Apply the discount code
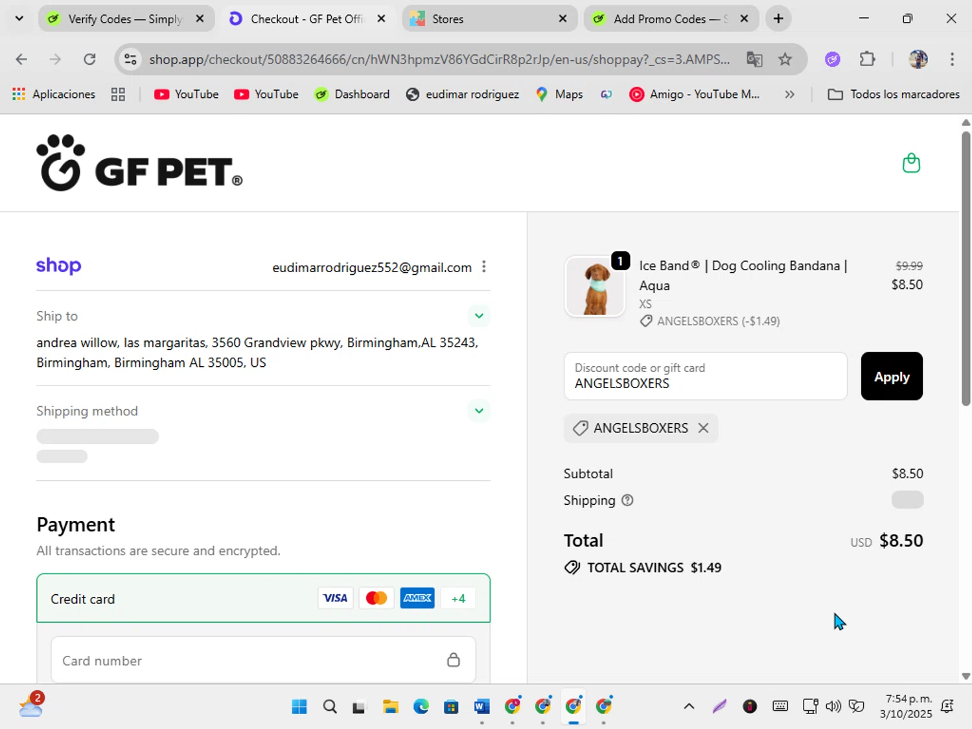This screenshot has height=729, width=972. coord(892,376)
